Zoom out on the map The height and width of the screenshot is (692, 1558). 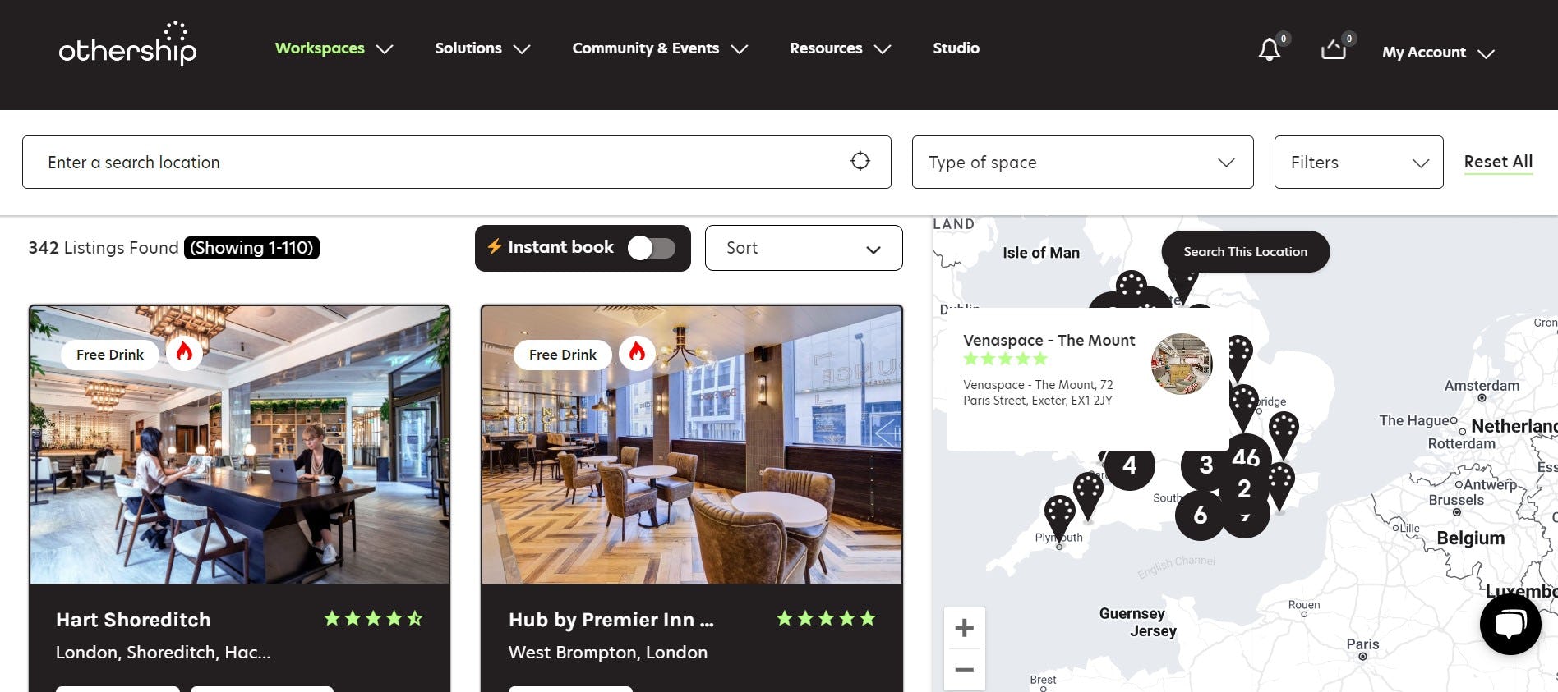coord(965,670)
